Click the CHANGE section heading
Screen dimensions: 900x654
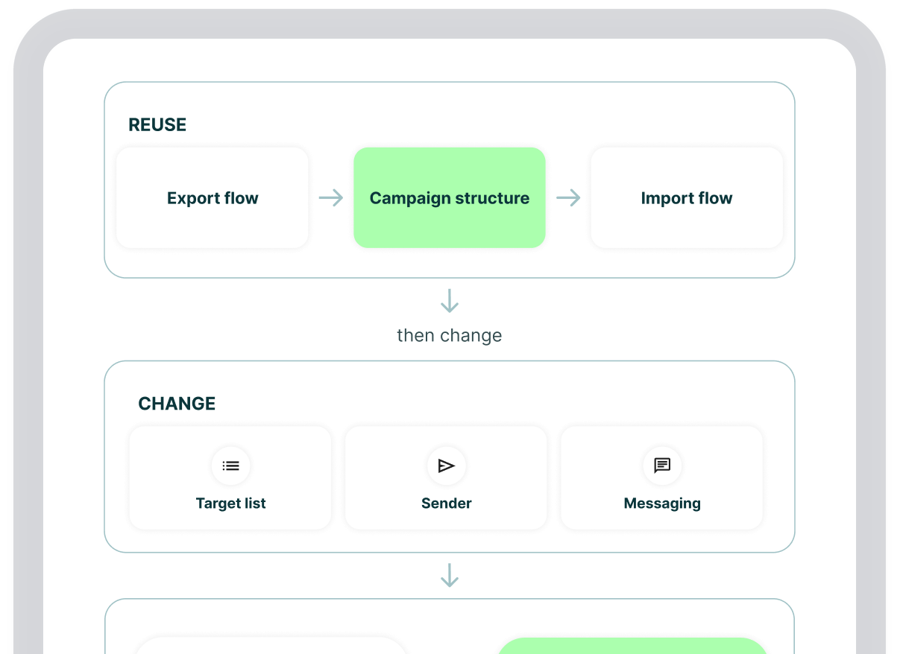(x=177, y=404)
